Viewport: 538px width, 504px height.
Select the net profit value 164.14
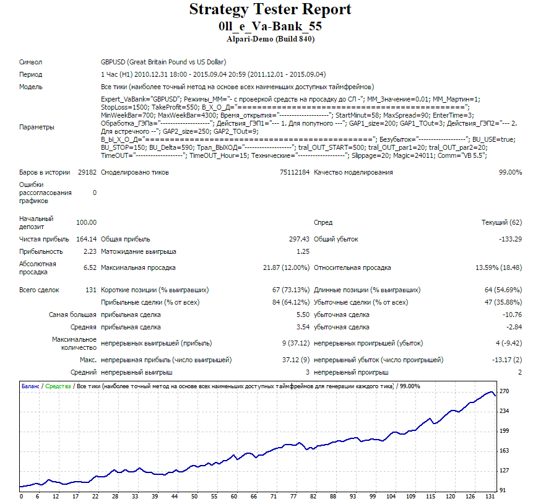tap(86, 239)
